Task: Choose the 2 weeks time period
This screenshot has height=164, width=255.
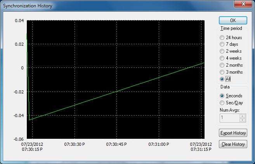Action: pos(231,51)
